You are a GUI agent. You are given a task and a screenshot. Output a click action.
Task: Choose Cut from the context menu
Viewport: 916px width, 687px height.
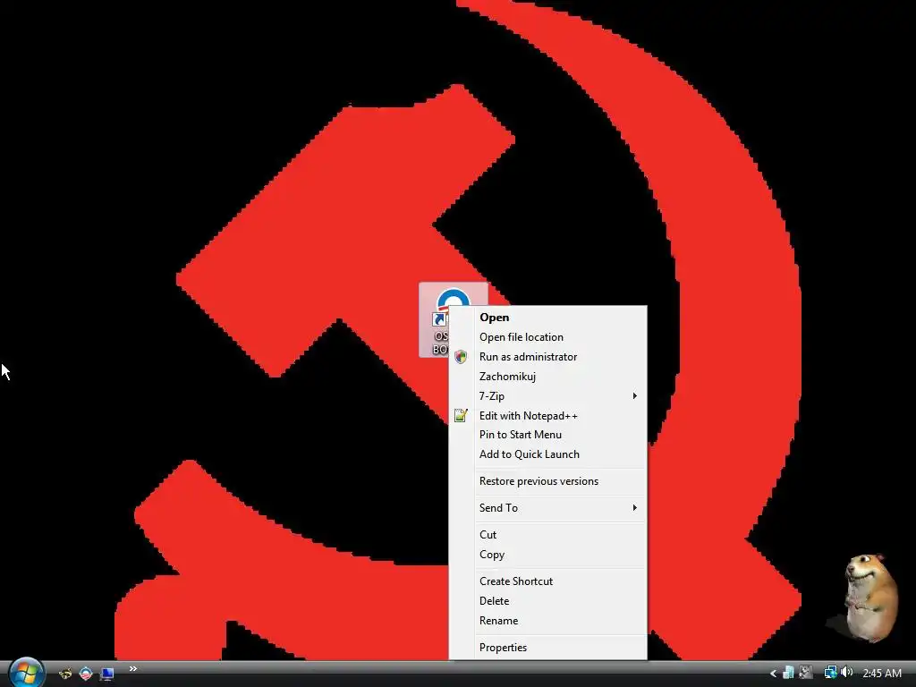point(548,535)
